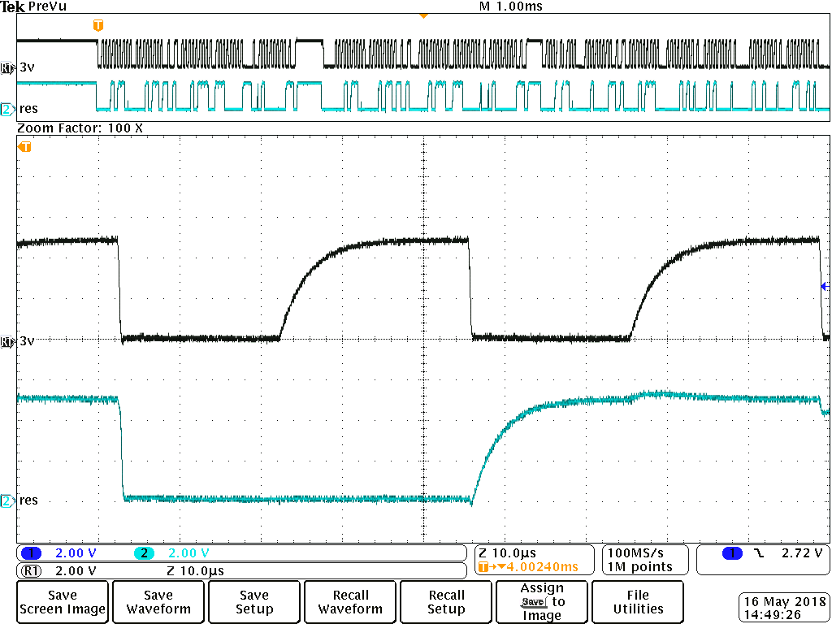832x624 pixels.
Task: Click the orange center position triangle at top
Action: [423, 16]
